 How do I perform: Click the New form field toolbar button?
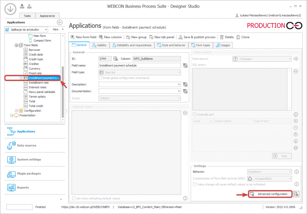click(x=84, y=37)
